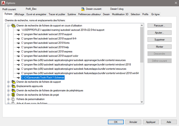The image size is (179, 126).
Task: Click the current drawing file icon
Action: [83, 9]
